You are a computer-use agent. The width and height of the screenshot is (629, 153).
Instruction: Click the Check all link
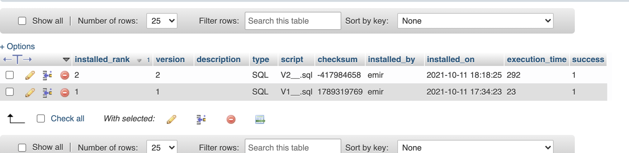tap(68, 118)
